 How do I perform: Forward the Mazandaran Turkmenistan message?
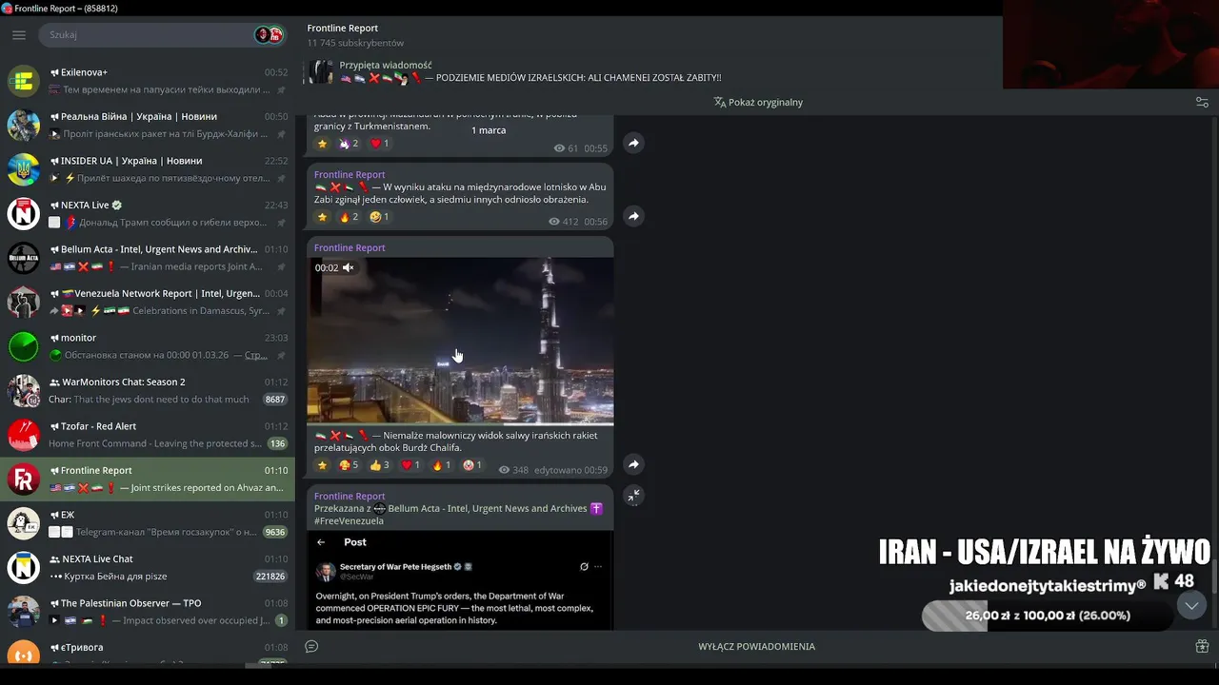pos(633,143)
